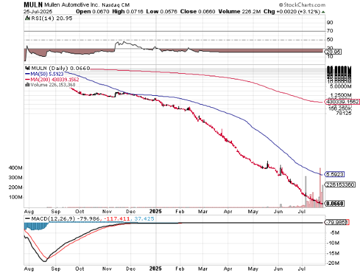Click the boxed 0.0660 last price tag
Screen dimensions: 360x273
pyautogui.click(x=335, y=204)
